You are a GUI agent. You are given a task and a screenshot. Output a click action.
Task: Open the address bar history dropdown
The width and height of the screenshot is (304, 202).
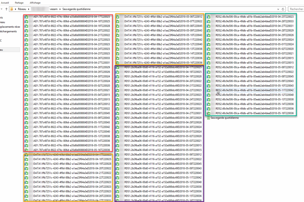tap(278, 9)
